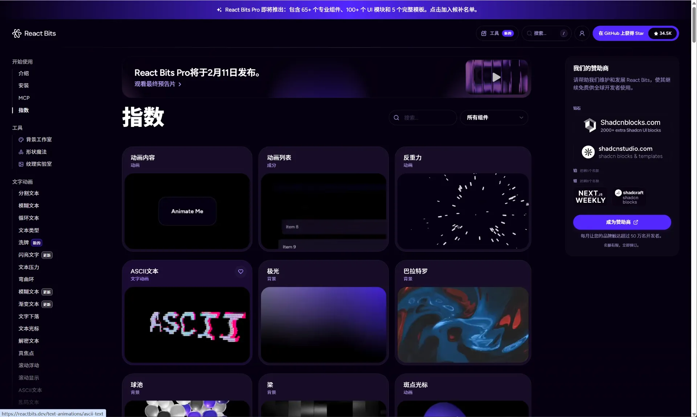Play the React Bits Pro trailer video
Screen dimensions: 697x417
(496, 77)
